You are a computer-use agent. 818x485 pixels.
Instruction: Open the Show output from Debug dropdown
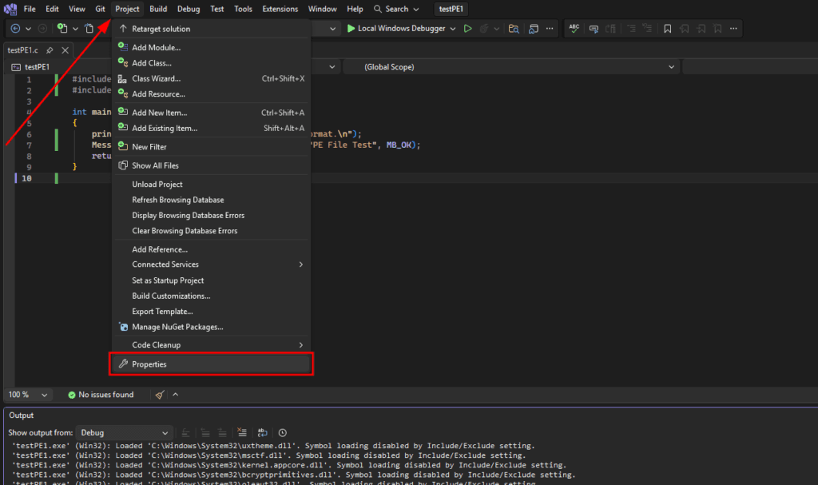[x=125, y=432]
